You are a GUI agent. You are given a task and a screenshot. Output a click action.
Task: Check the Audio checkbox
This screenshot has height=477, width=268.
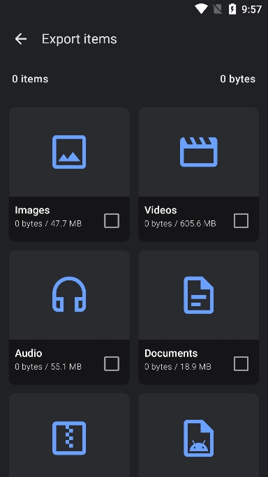(x=112, y=363)
